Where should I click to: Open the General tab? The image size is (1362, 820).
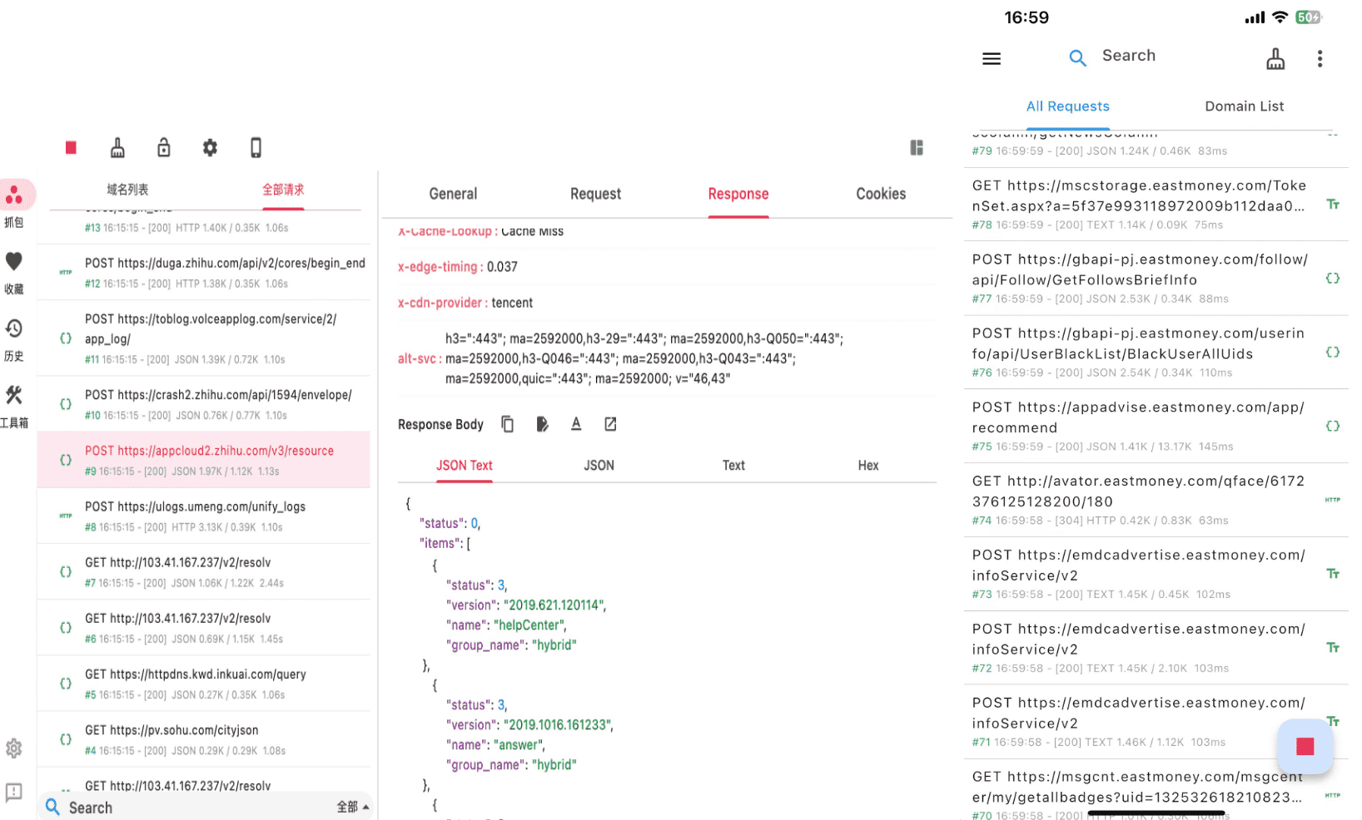point(453,194)
